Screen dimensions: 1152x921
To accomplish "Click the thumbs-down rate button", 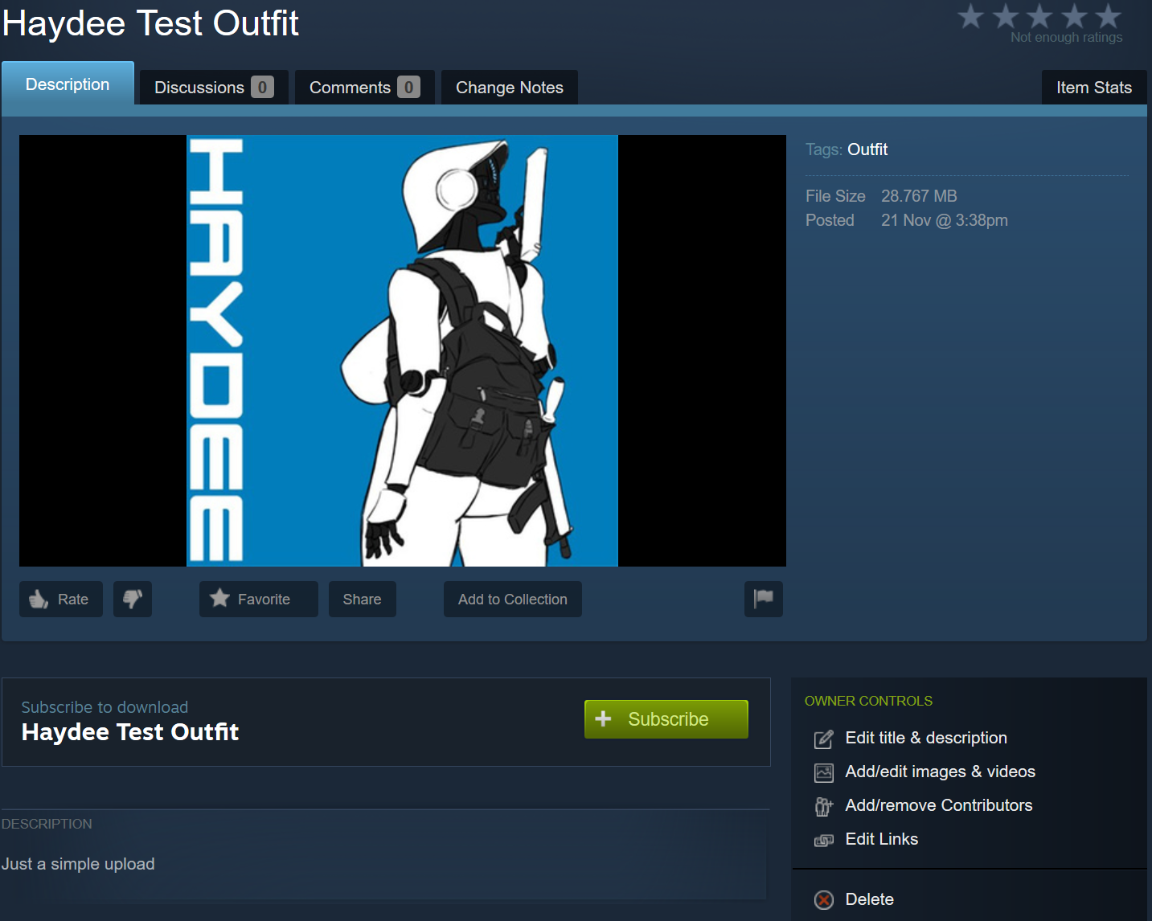I will (133, 599).
